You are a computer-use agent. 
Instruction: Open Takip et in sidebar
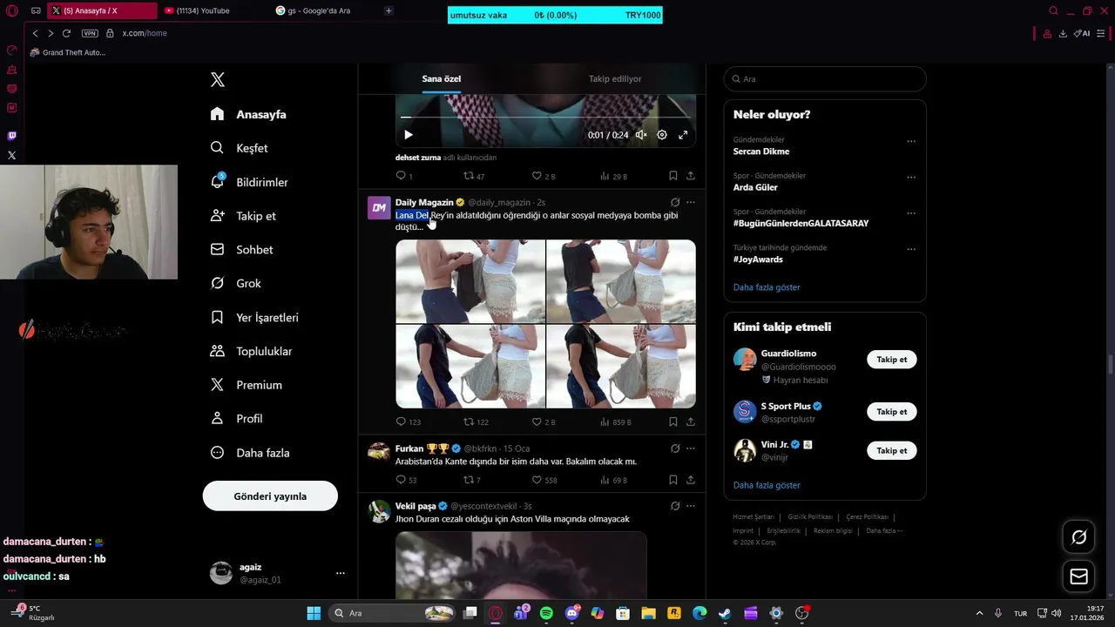click(243, 216)
